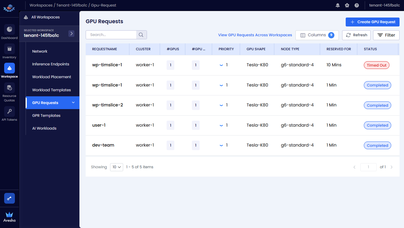Viewport: 404px width, 228px height.
Task: Open the Inventory section icon
Action: click(9, 49)
